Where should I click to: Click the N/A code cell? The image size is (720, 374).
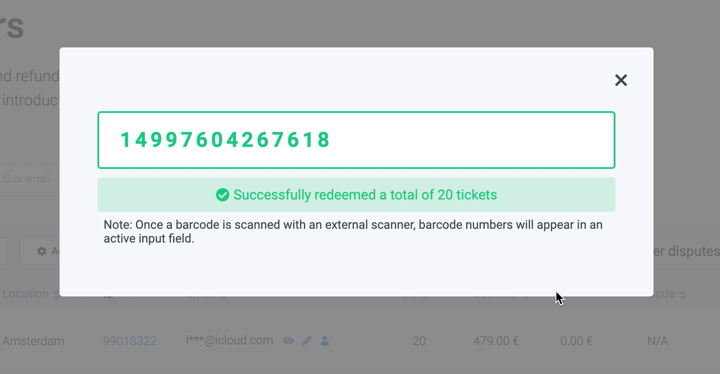click(657, 341)
